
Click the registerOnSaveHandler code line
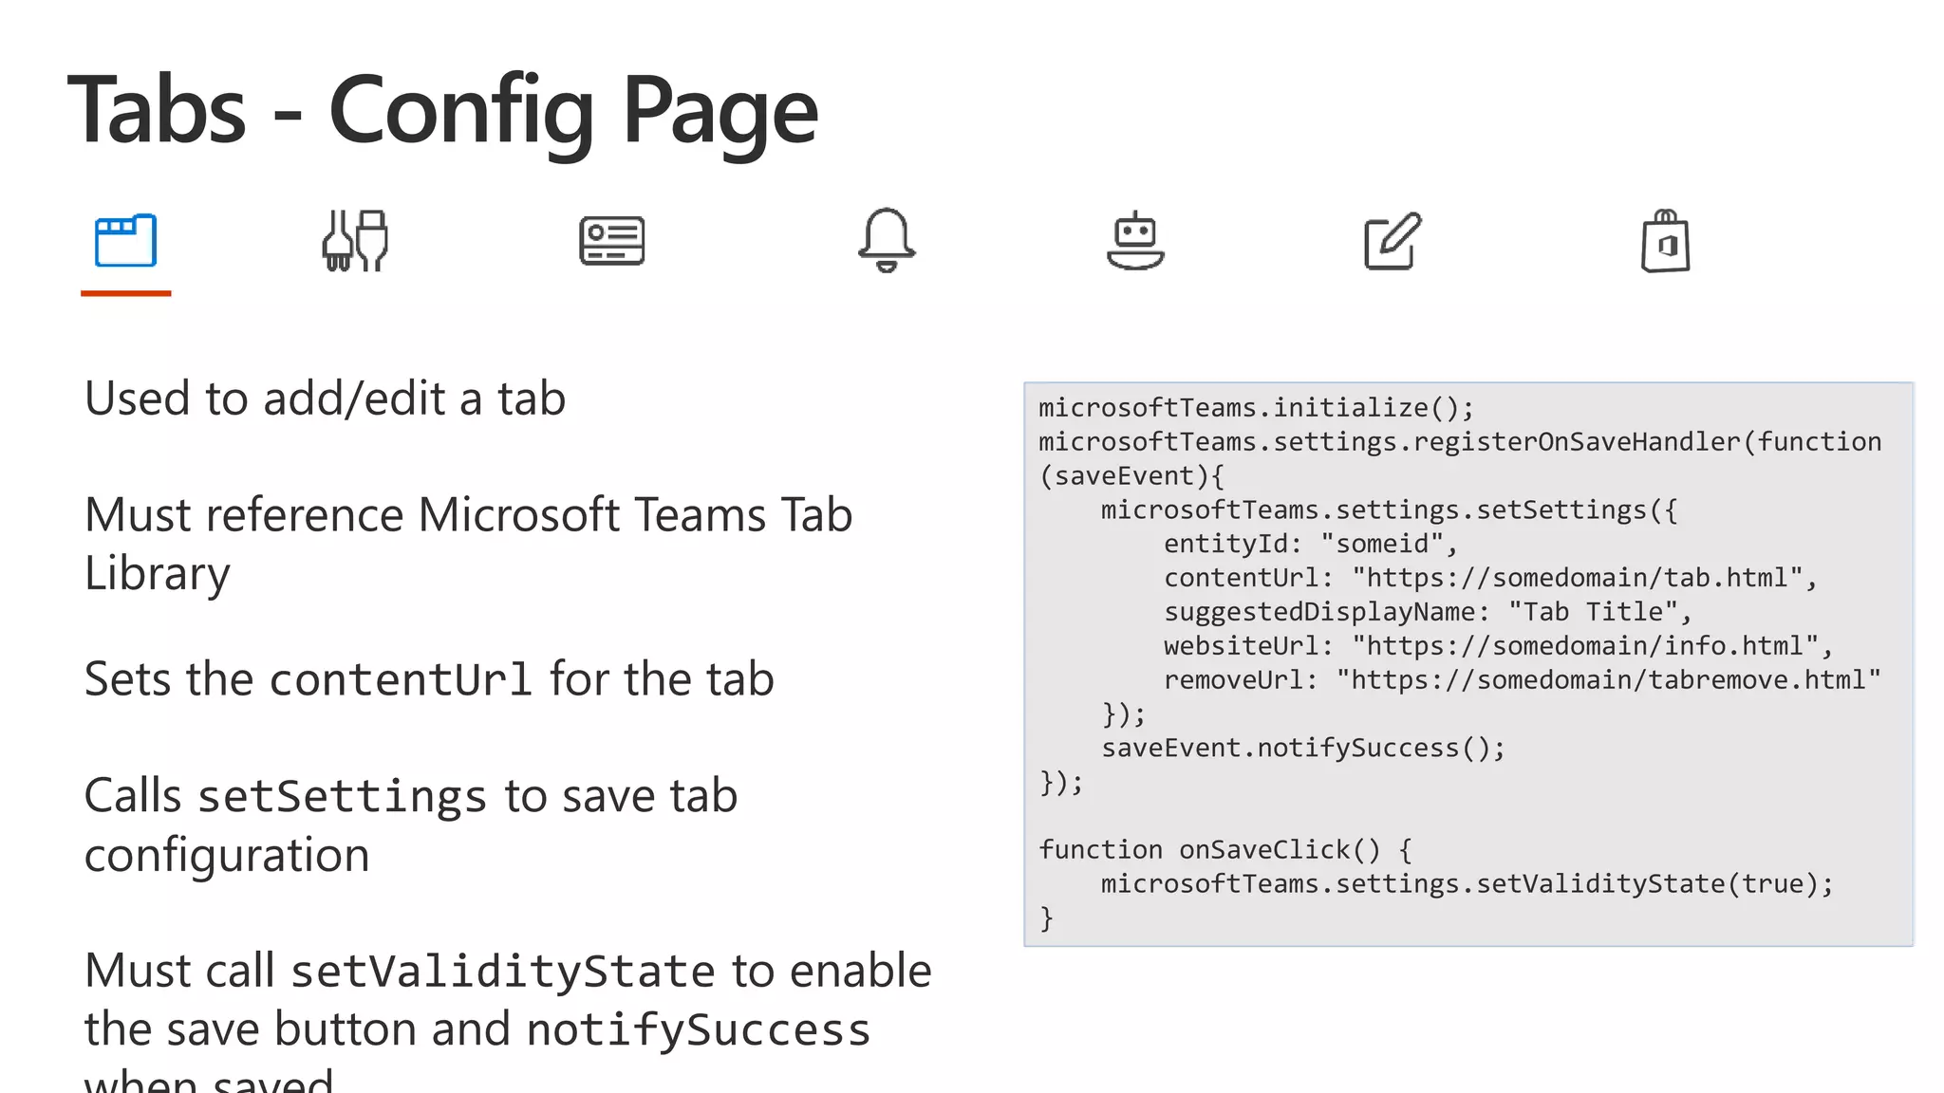click(1460, 442)
